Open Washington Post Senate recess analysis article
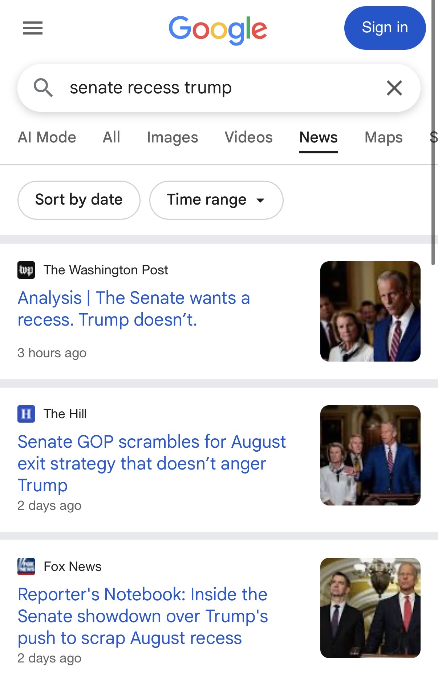Viewport: 438px width, 677px height. (x=134, y=309)
